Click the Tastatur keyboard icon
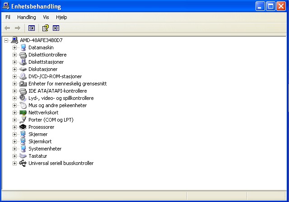The width and height of the screenshot is (289, 202). [x=23, y=156]
